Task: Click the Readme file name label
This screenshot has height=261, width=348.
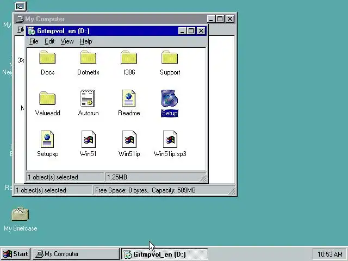Action: (x=129, y=113)
